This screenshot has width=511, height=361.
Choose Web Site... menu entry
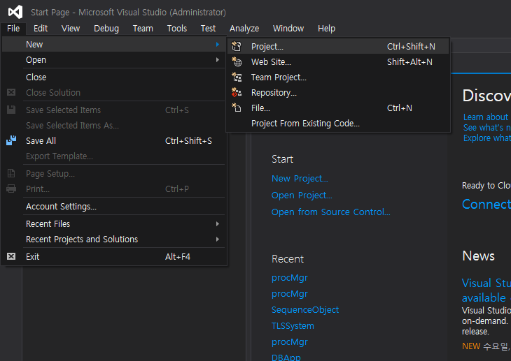(338, 61)
